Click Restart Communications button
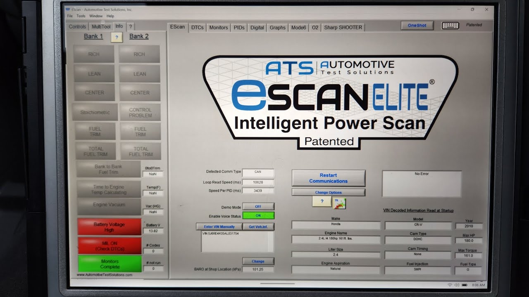This screenshot has width=529, height=297. coord(329,178)
